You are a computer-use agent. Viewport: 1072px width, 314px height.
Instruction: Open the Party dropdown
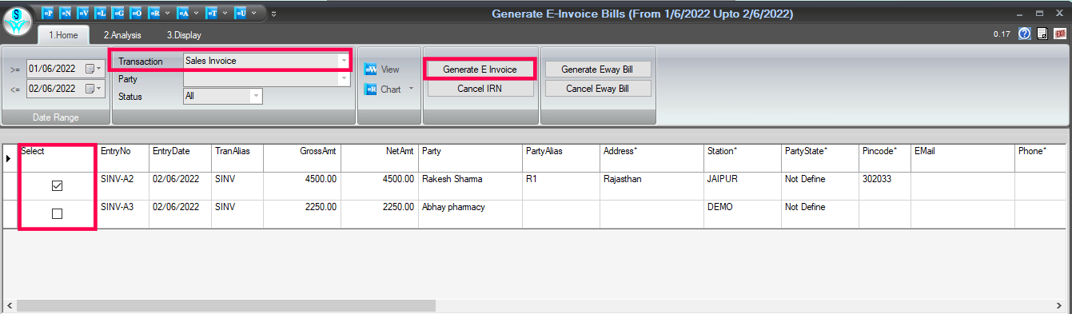tap(344, 78)
